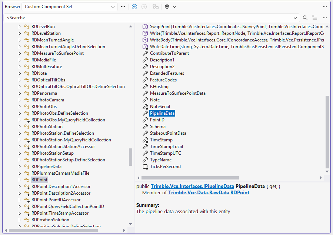
Task: Select the TypeName member
Action: [x=161, y=160]
